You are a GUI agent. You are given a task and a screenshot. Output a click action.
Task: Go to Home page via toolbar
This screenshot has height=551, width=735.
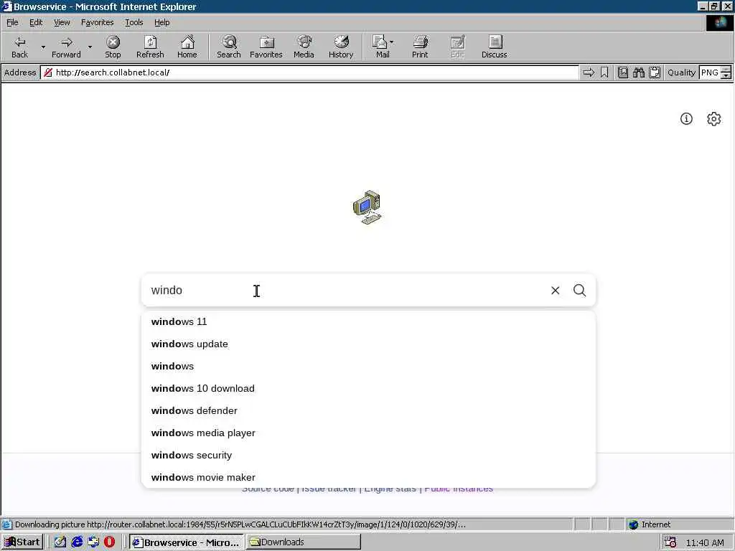coord(187,47)
